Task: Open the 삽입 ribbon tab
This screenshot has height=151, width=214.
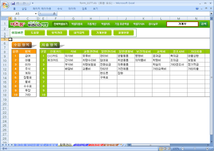Action: point(24,9)
